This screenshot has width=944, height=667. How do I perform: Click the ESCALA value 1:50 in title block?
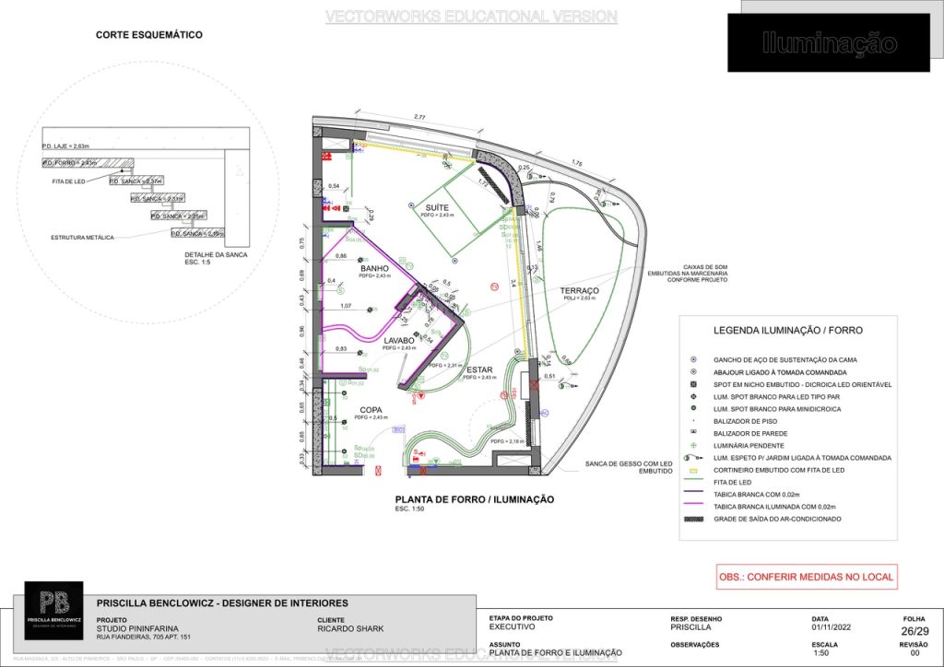point(820,652)
